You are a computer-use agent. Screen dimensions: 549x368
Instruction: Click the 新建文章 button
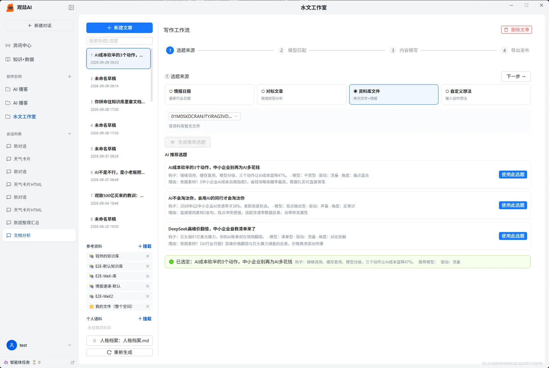[x=119, y=28]
